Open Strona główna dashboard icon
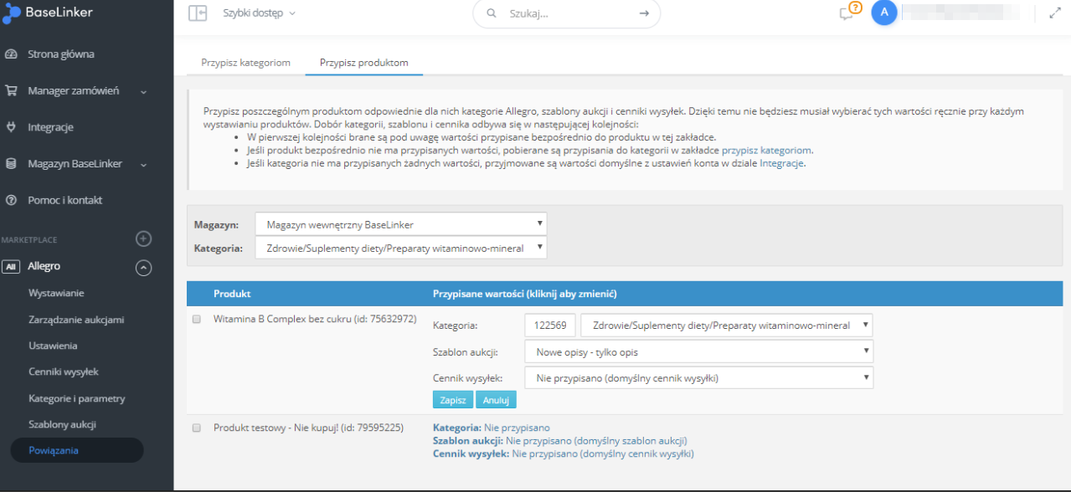 pyautogui.click(x=12, y=54)
